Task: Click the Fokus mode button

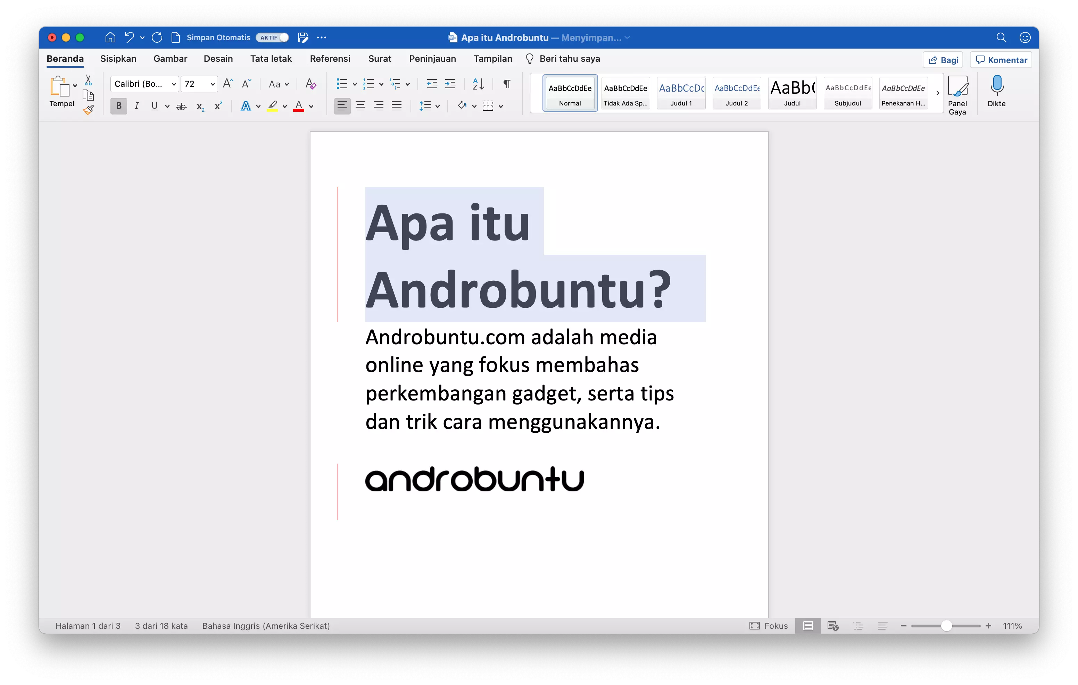Action: (769, 626)
